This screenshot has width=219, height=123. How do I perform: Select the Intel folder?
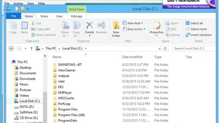coord(61,81)
